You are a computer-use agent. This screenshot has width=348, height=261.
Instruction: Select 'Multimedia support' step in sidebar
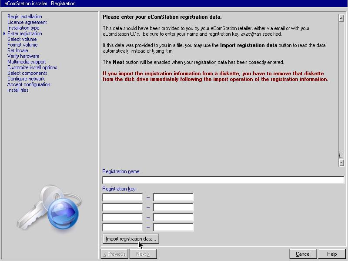27,62
